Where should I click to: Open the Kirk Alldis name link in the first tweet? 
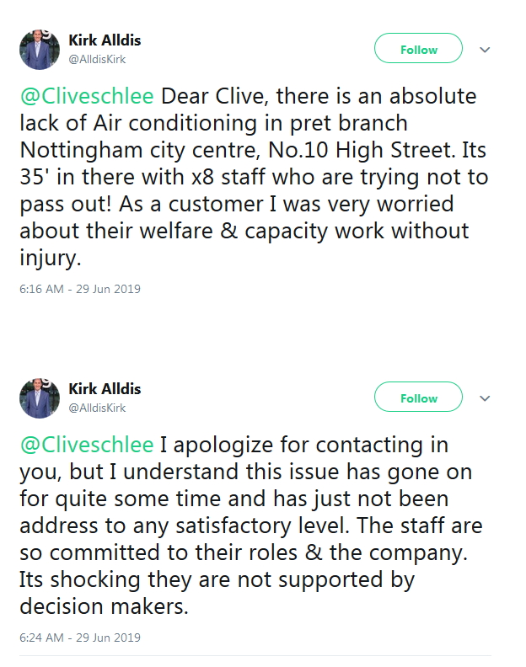[105, 40]
